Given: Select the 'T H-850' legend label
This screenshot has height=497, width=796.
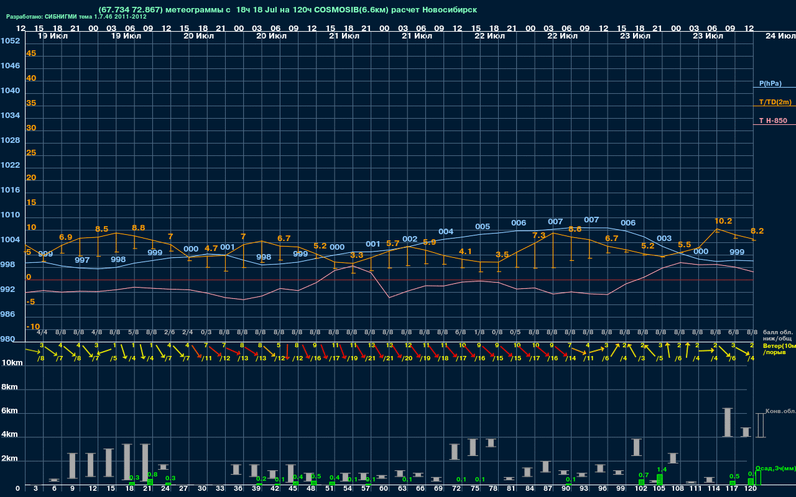Looking at the screenshot, I should (x=772, y=121).
